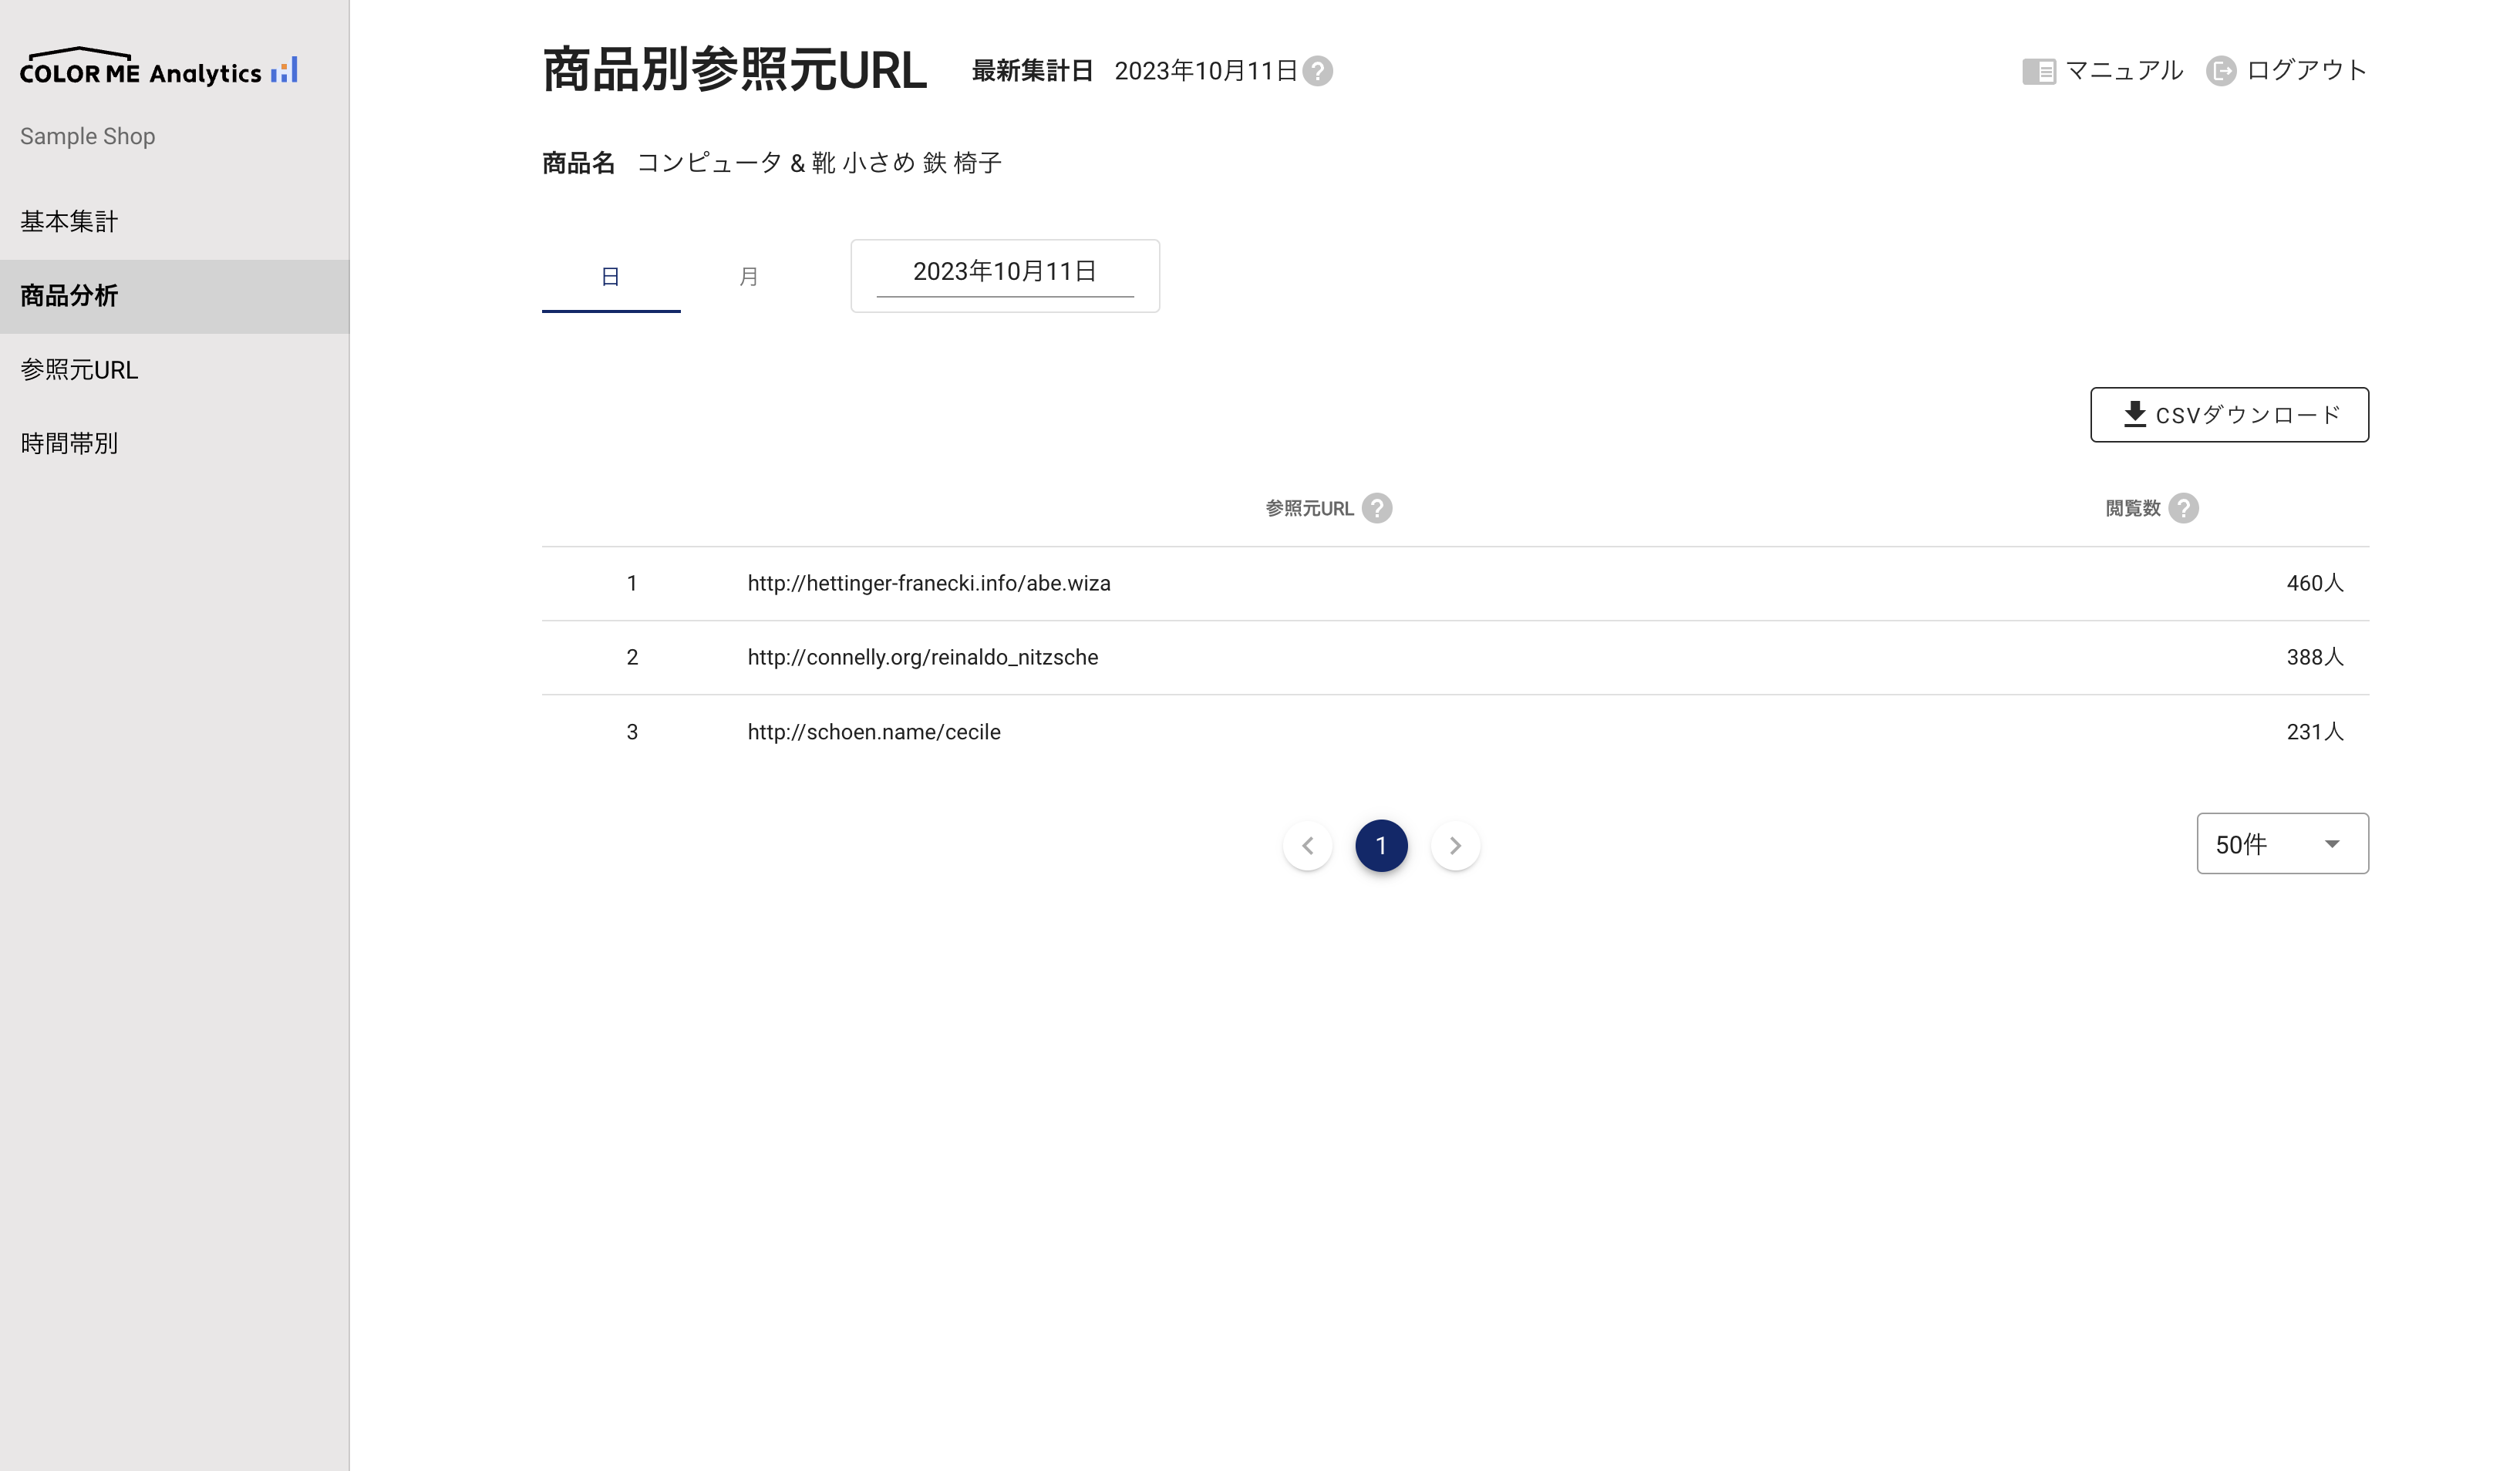The width and height of the screenshot is (2520, 1471).
Task: Click rank number 3 in the table
Action: pyautogui.click(x=632, y=732)
